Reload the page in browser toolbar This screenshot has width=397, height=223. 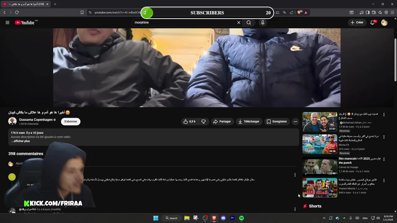tap(17, 12)
